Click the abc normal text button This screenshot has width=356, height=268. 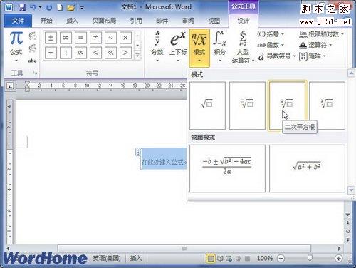pos(32,61)
